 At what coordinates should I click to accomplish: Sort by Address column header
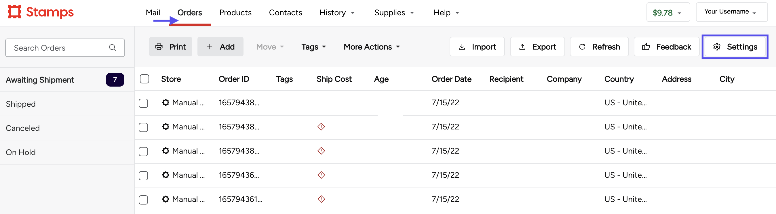point(676,79)
